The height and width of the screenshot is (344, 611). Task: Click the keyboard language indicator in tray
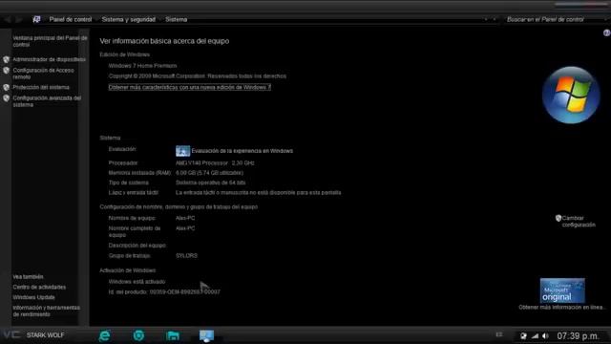499,334
